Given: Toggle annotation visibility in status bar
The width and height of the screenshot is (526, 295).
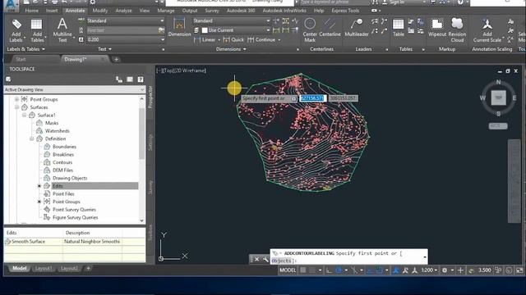Looking at the screenshot, I should [x=396, y=270].
